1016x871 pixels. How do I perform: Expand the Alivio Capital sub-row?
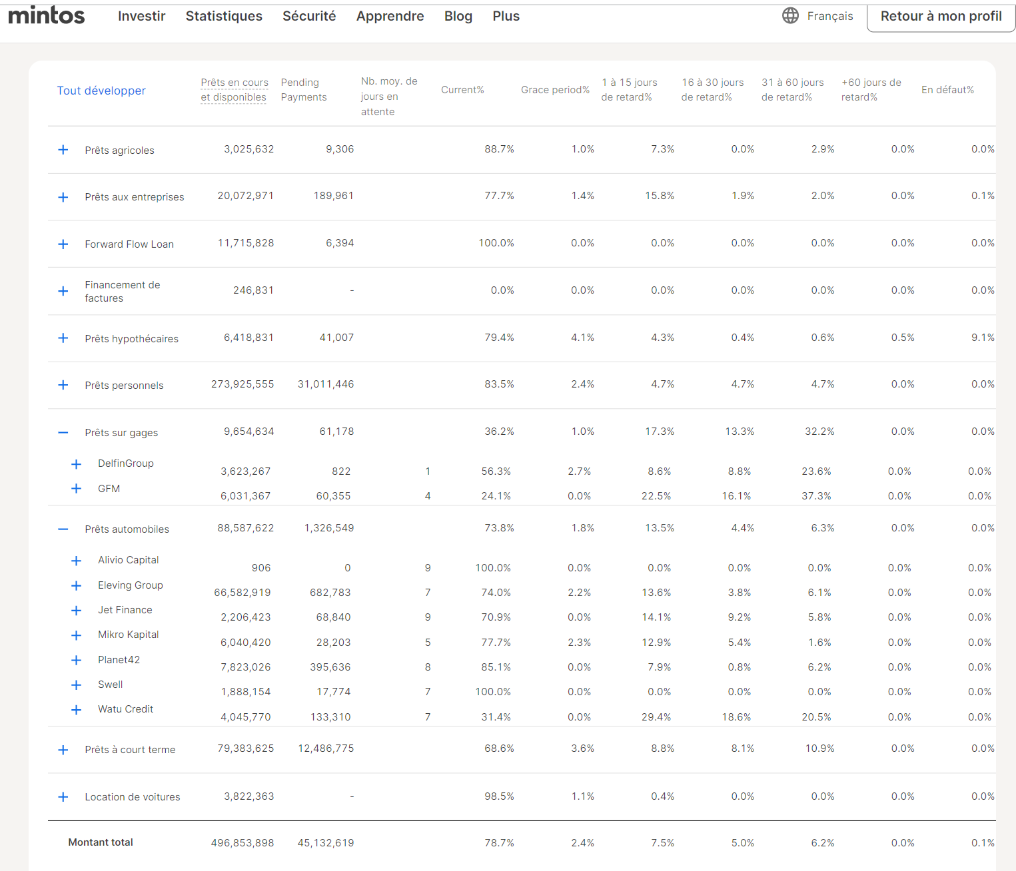(x=76, y=561)
